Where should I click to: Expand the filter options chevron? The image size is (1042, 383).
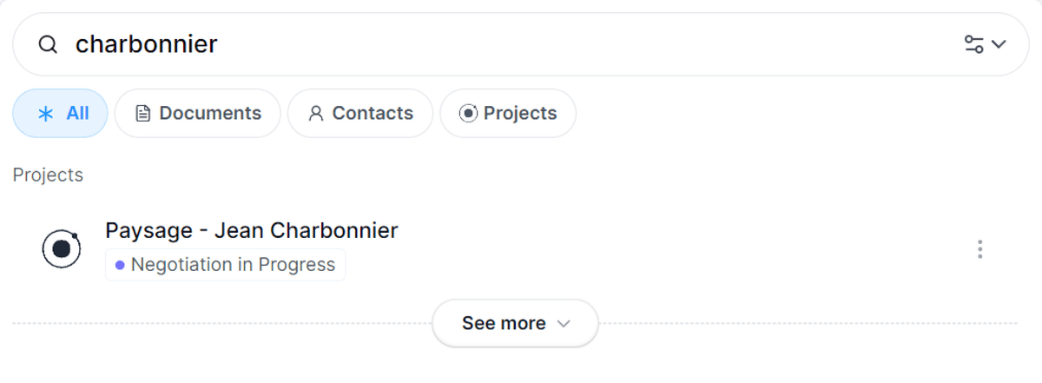(x=999, y=44)
